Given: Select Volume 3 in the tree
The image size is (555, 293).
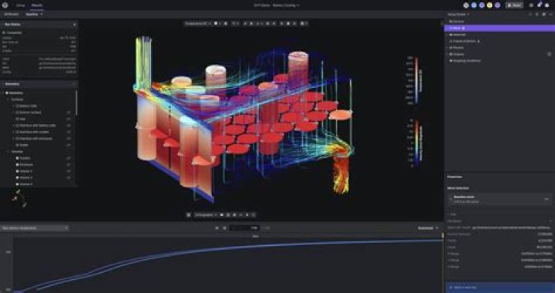Looking at the screenshot, I should tap(26, 177).
